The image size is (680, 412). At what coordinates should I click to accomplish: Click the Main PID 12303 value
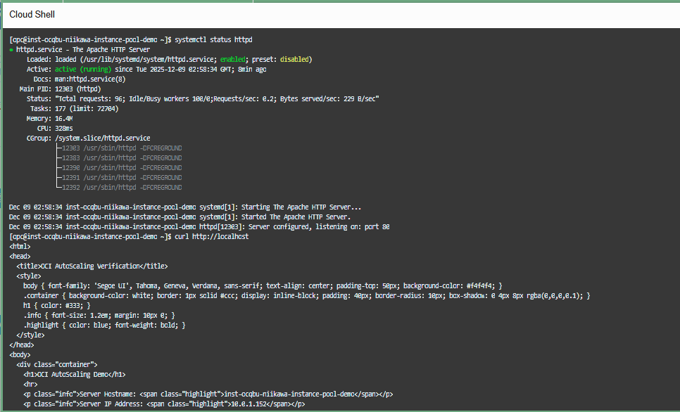coord(65,89)
